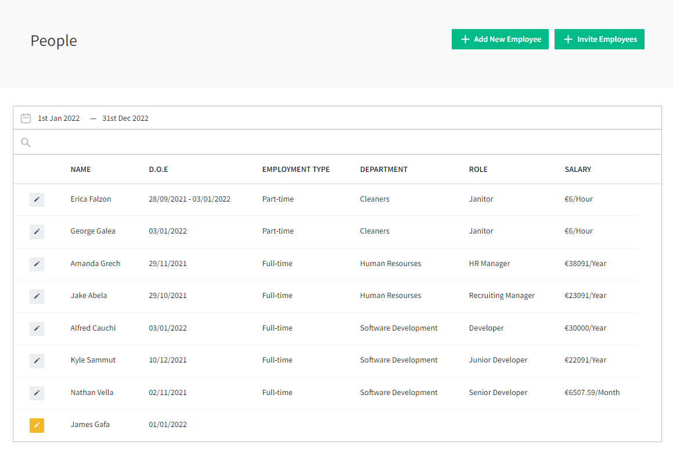This screenshot has width=673, height=452.
Task: Click the calendar icon in the date range bar
Action: (26, 118)
